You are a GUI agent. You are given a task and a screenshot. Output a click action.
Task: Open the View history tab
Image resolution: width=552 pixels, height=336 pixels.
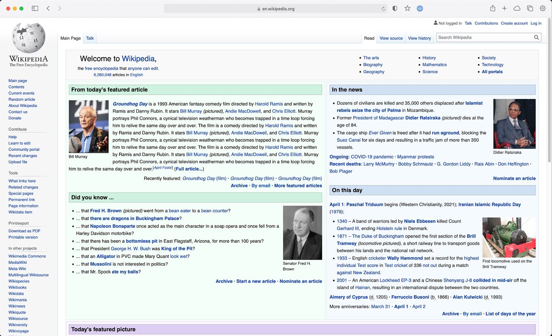click(419, 38)
